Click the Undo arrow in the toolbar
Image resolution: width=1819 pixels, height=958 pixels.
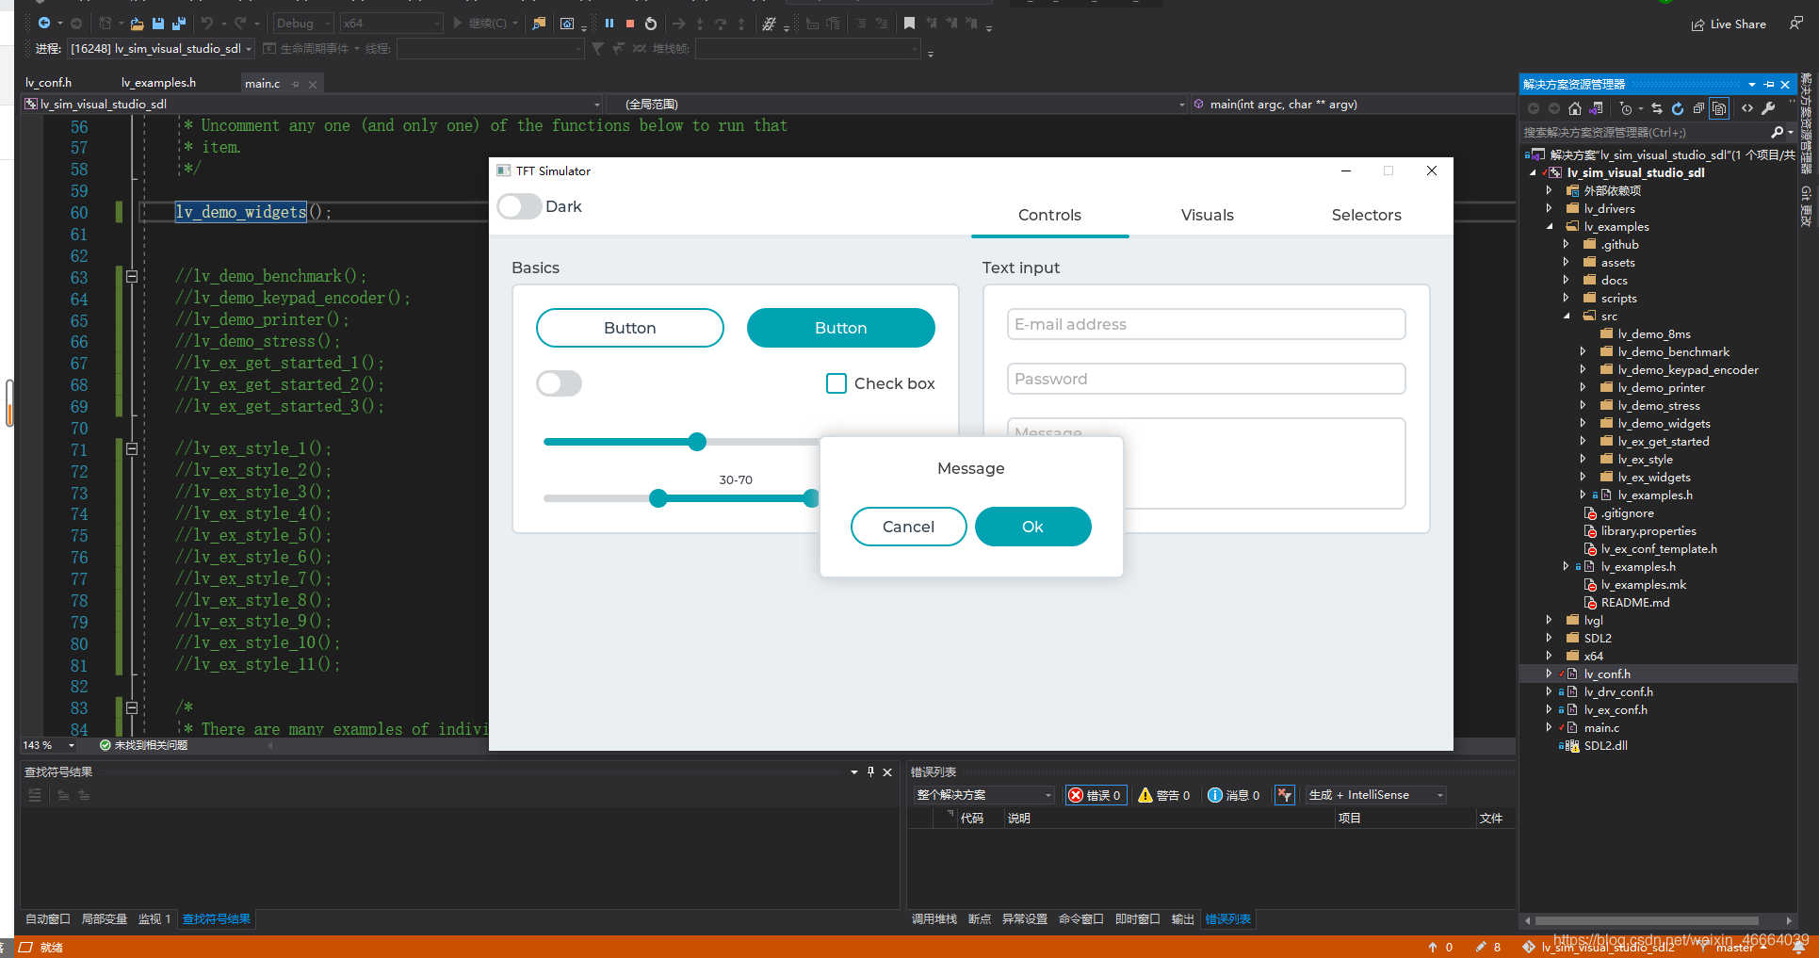click(207, 24)
